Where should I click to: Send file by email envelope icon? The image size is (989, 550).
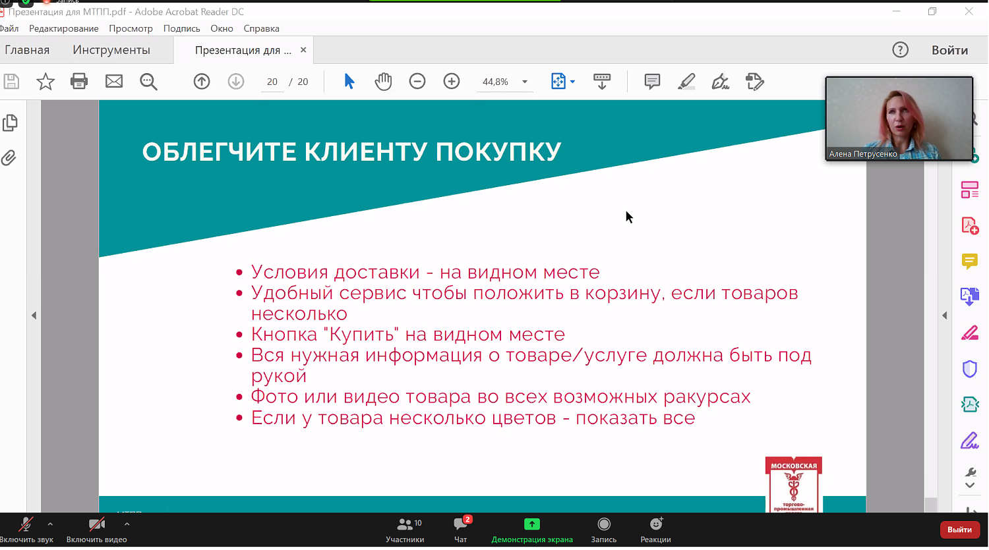click(114, 82)
